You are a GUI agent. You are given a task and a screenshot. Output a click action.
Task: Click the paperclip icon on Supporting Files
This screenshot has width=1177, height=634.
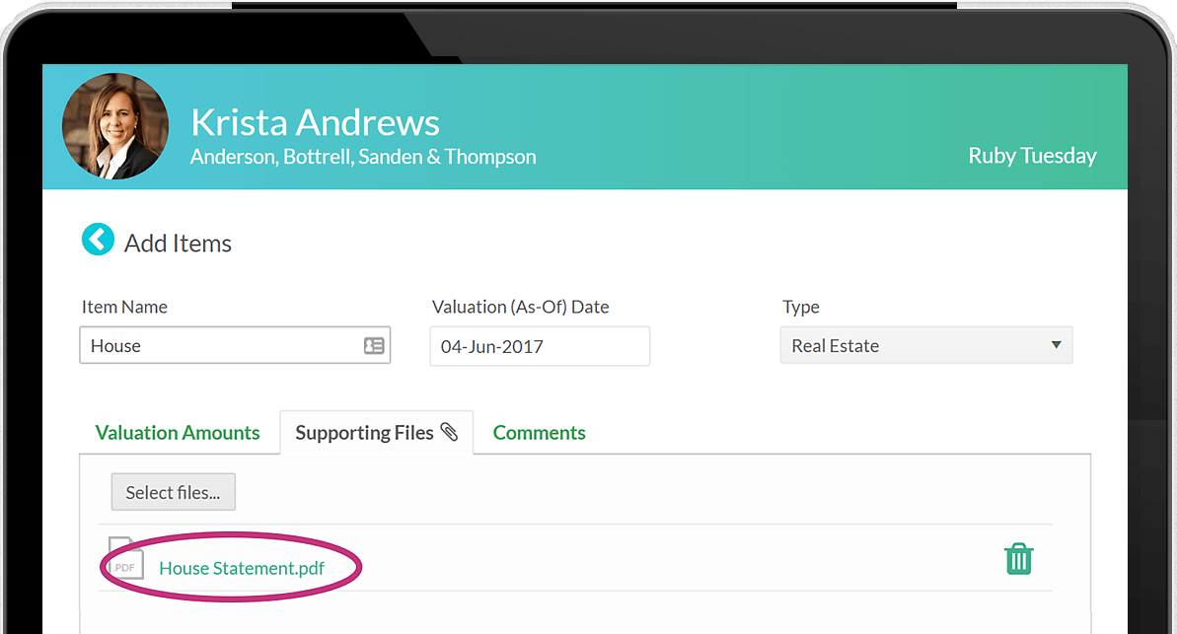point(449,432)
